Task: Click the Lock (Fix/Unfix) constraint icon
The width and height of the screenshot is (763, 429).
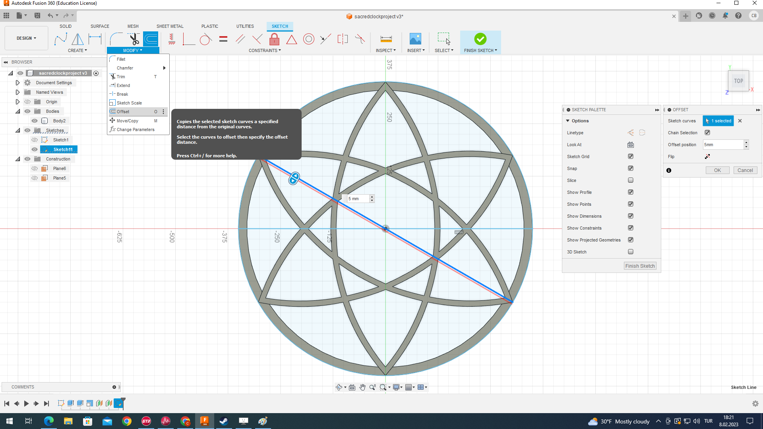Action: [274, 39]
